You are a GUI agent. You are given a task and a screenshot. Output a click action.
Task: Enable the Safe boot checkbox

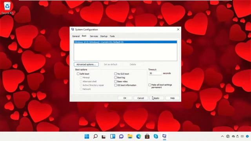click(x=78, y=74)
